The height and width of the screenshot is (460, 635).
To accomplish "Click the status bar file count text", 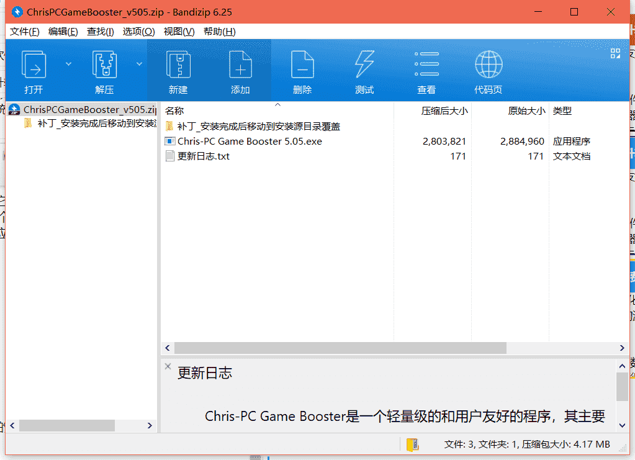I will point(527,444).
